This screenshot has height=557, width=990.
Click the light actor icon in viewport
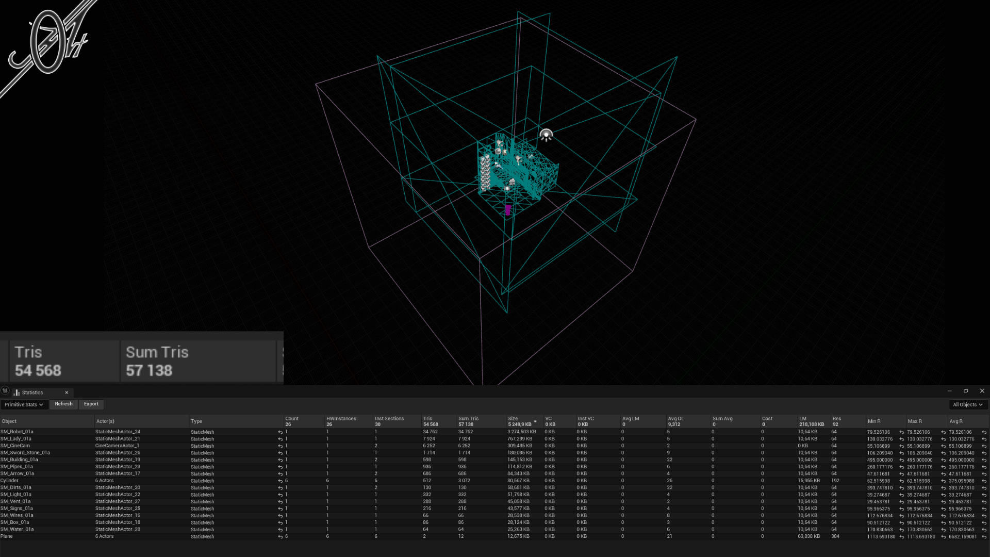(546, 135)
